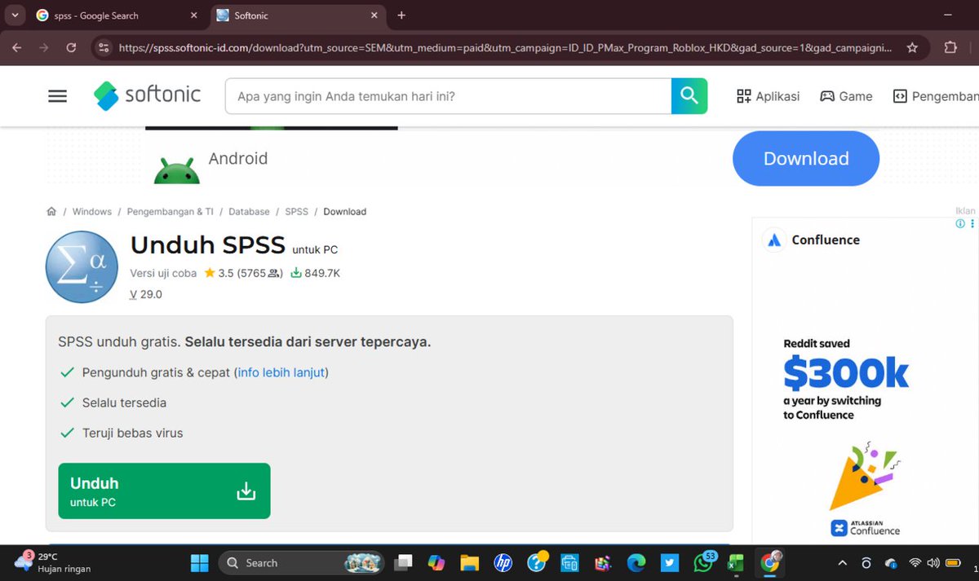Open Excel from taskbar

[x=736, y=563]
